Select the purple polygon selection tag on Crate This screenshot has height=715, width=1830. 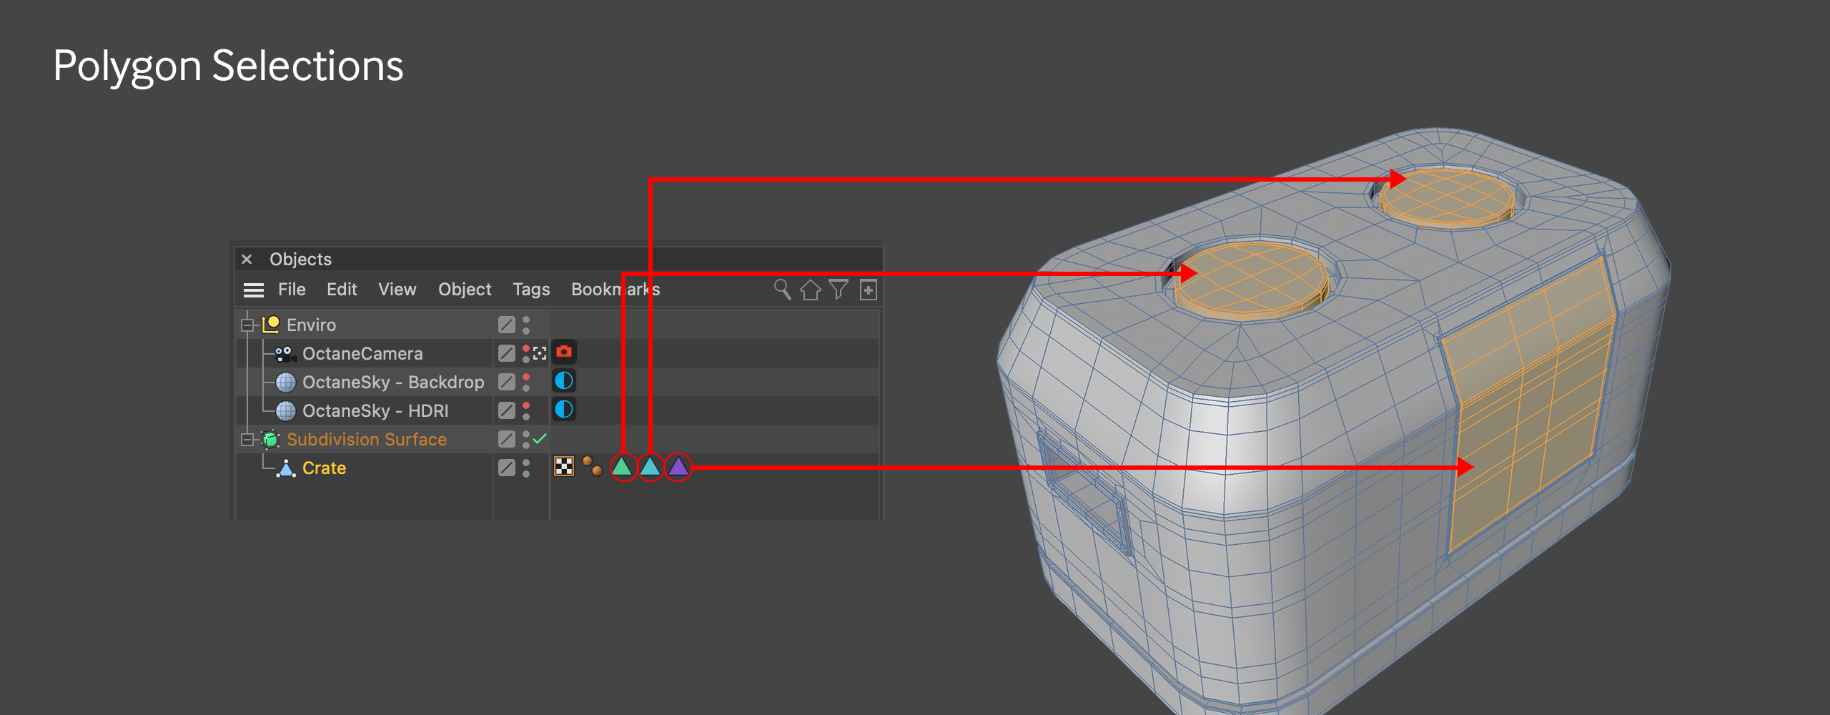tap(678, 468)
